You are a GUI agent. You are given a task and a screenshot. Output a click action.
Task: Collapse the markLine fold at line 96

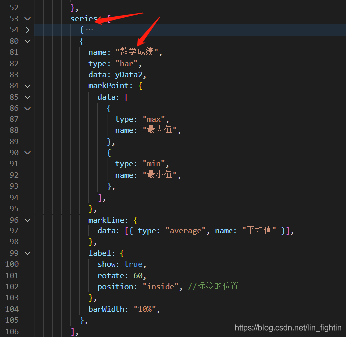pyautogui.click(x=27, y=220)
